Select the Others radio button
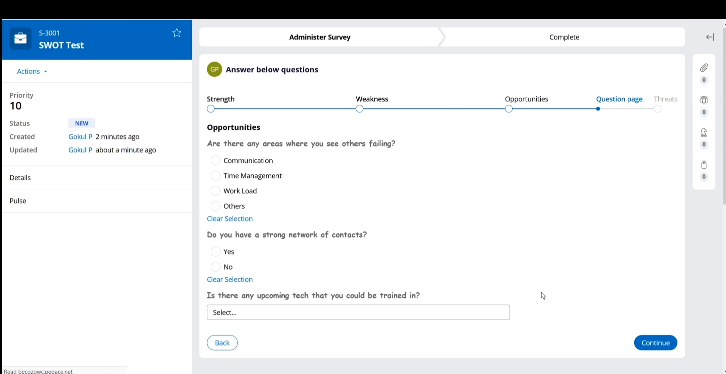This screenshot has width=726, height=374. [216, 206]
